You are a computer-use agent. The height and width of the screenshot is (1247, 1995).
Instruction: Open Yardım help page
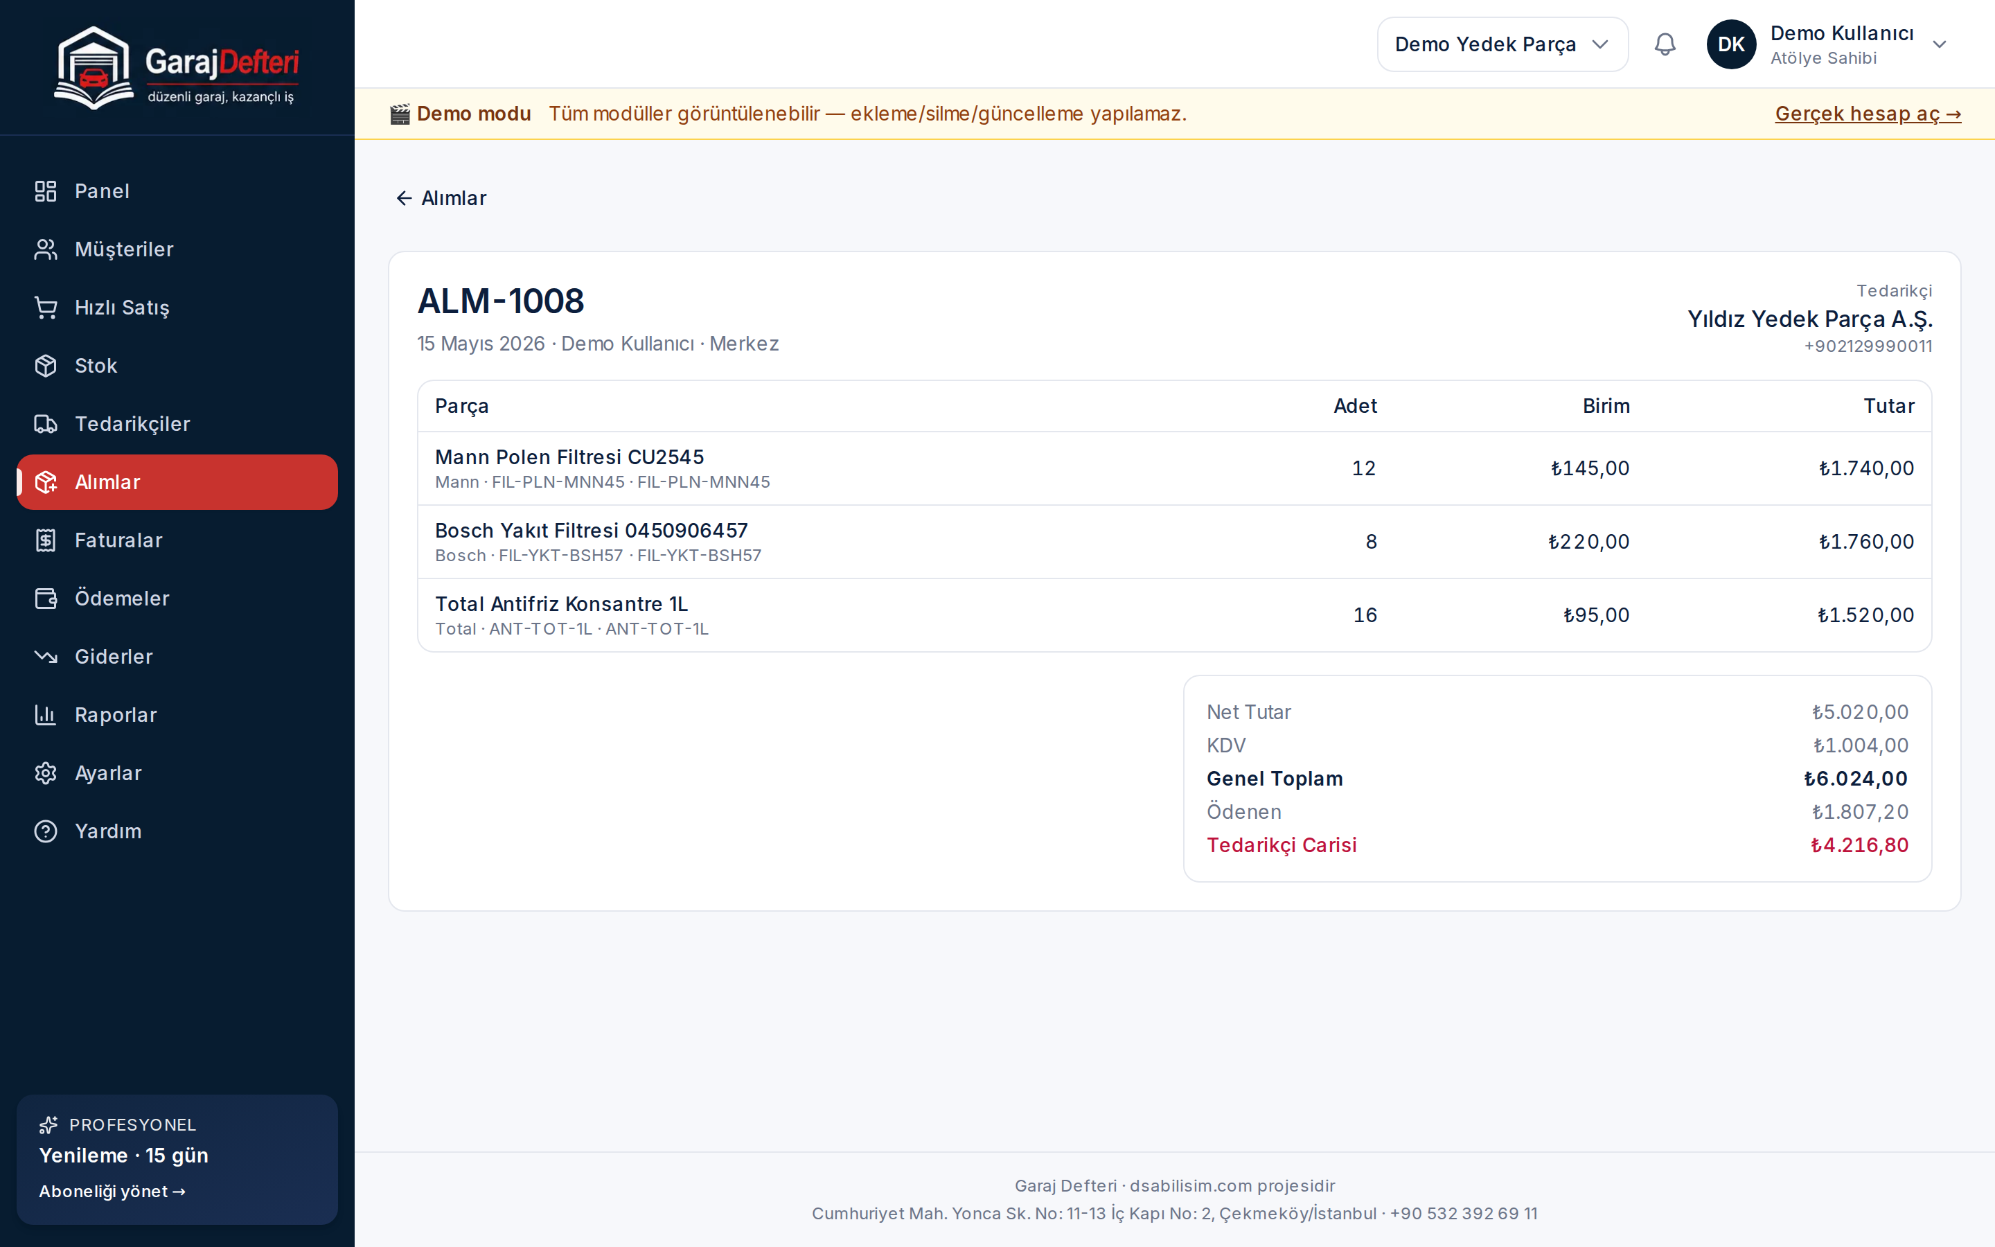click(177, 831)
